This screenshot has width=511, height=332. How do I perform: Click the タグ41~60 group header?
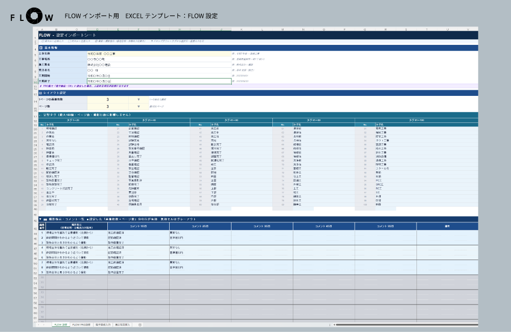coord(231,120)
